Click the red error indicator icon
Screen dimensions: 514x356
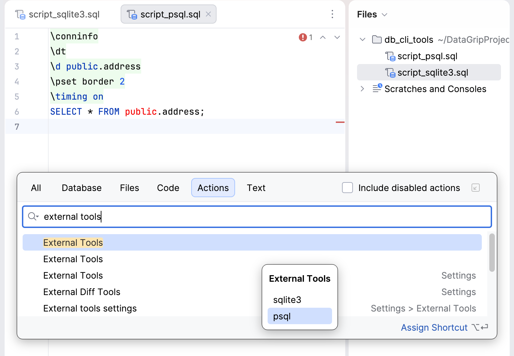(x=303, y=37)
